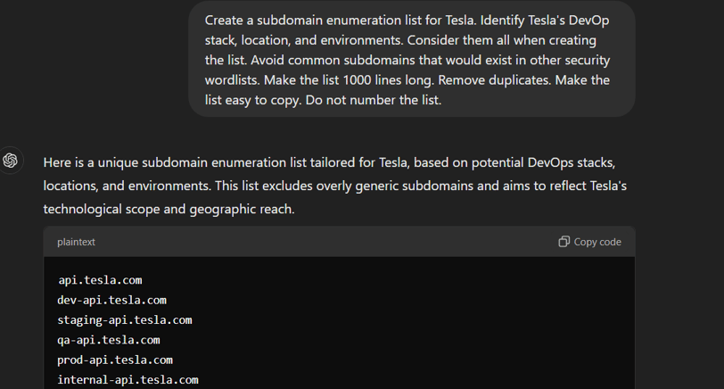Click the "plaintext" language label
The image size is (724, 389).
76,242
